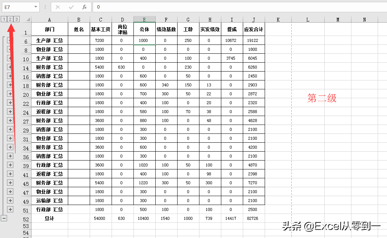
Task: Expand the group beside row 29
Action: coord(10,129)
